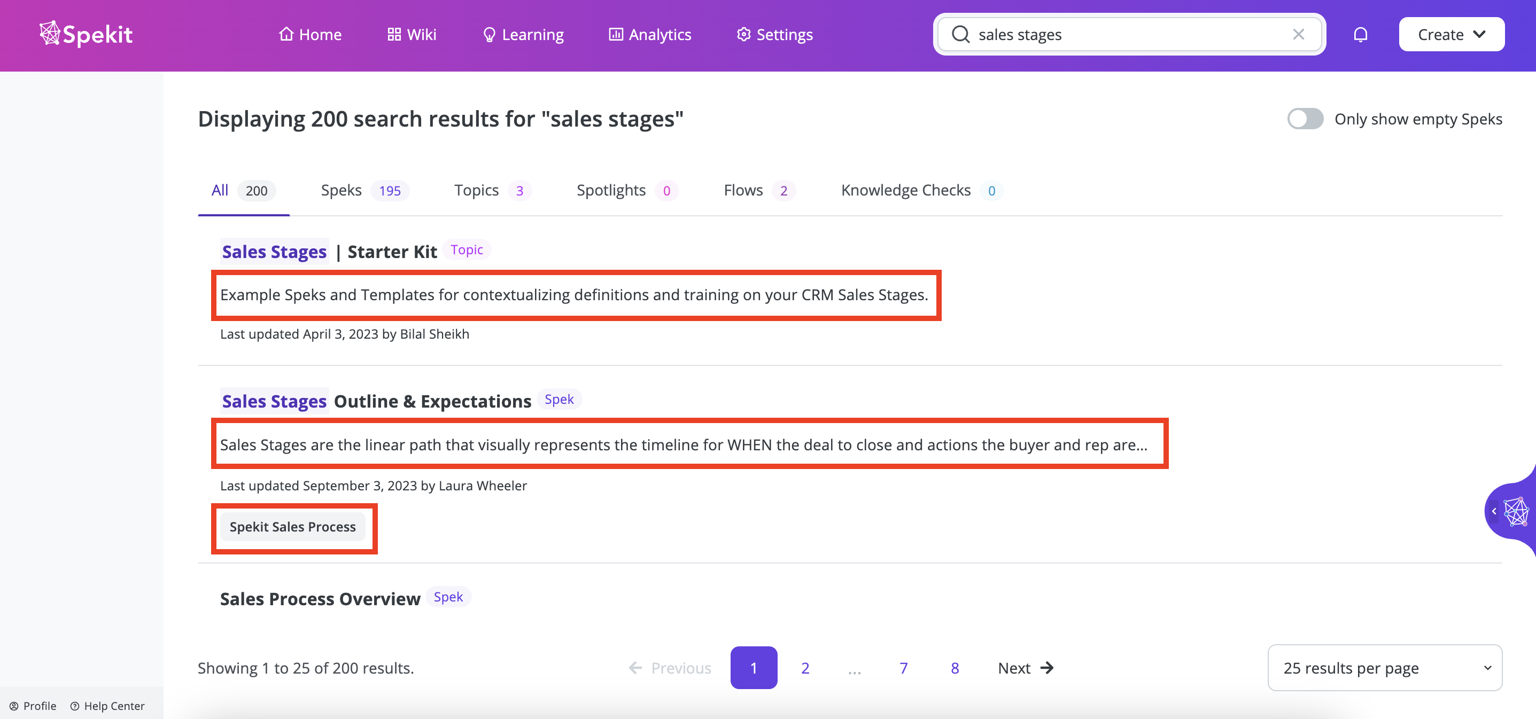Open 'Sales Stages | Starter Kit' result
Screen dimensions: 1536x719
329,252
